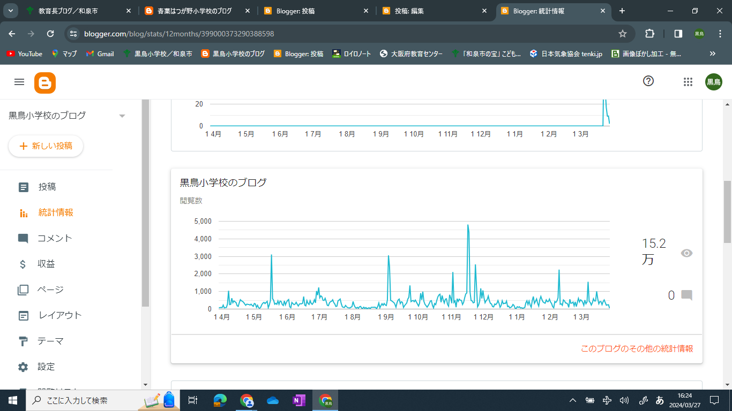The width and height of the screenshot is (732, 411).
Task: Click the views eye icon beside 15.2万
Action: [x=686, y=253]
